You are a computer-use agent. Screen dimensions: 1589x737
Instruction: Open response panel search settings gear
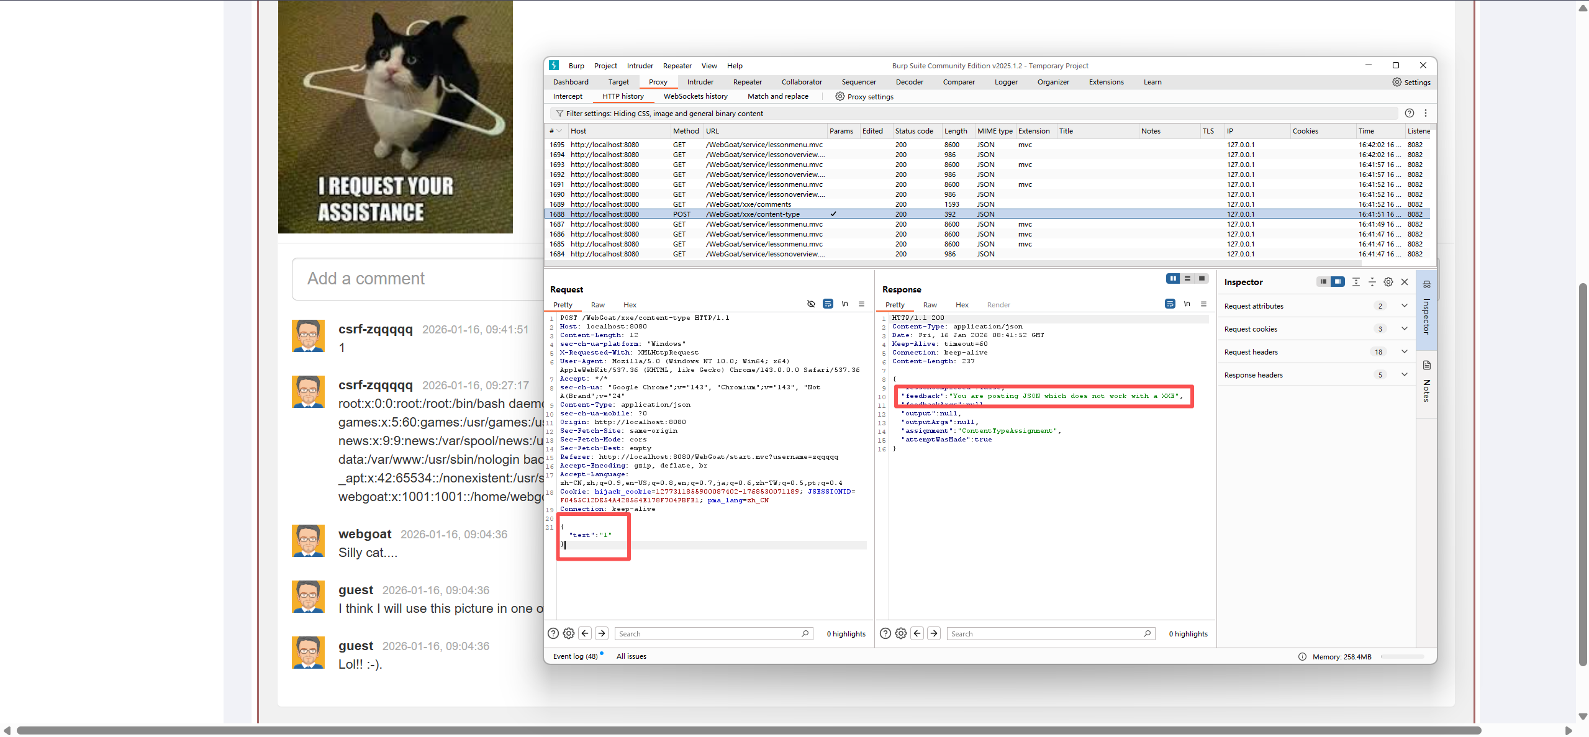(901, 633)
